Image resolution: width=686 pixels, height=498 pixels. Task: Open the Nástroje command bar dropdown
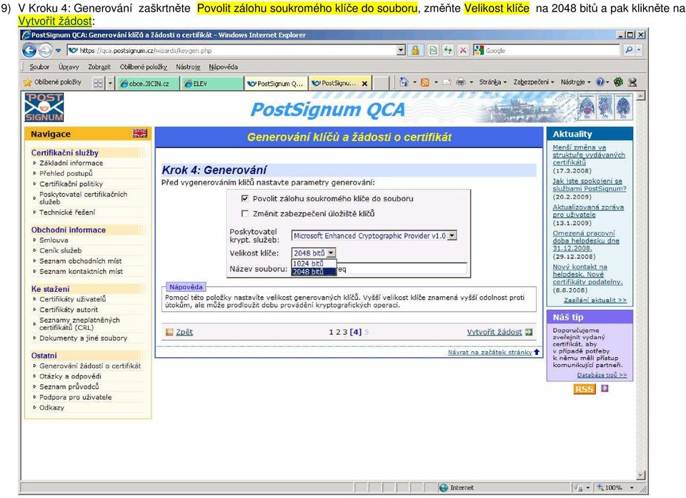click(x=575, y=82)
